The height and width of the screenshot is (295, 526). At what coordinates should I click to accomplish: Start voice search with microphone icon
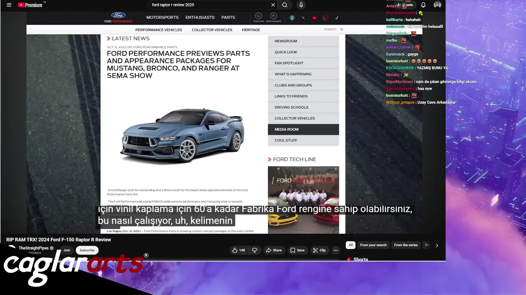[301, 5]
